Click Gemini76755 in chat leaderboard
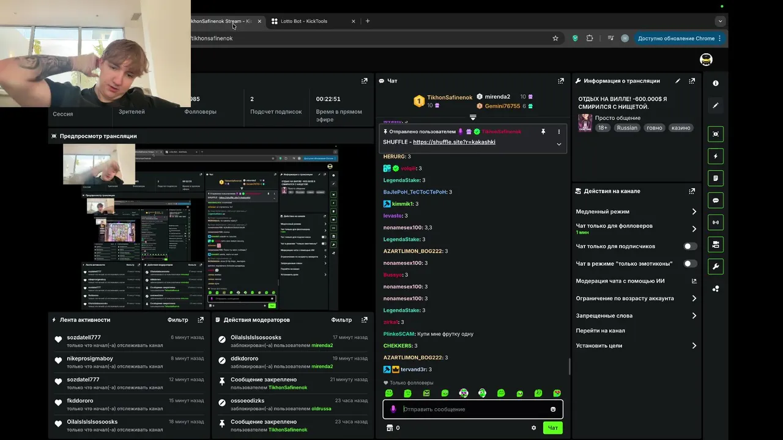This screenshot has height=440, width=783. click(x=502, y=106)
